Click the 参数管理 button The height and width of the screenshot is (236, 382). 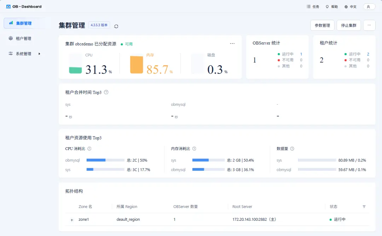pos(322,25)
